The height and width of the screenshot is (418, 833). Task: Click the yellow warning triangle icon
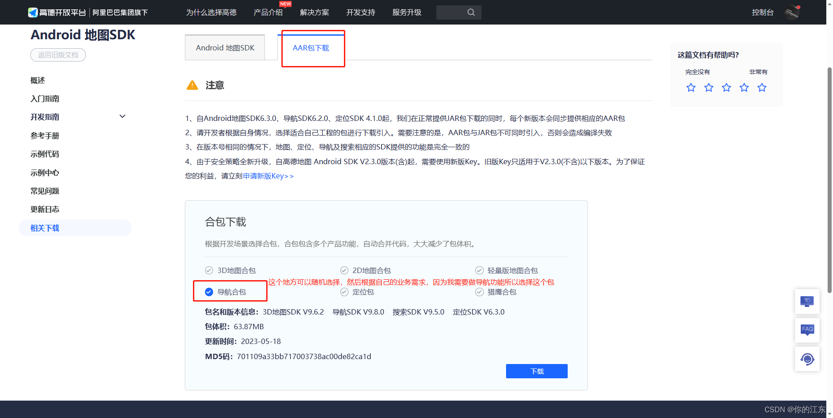tap(192, 85)
